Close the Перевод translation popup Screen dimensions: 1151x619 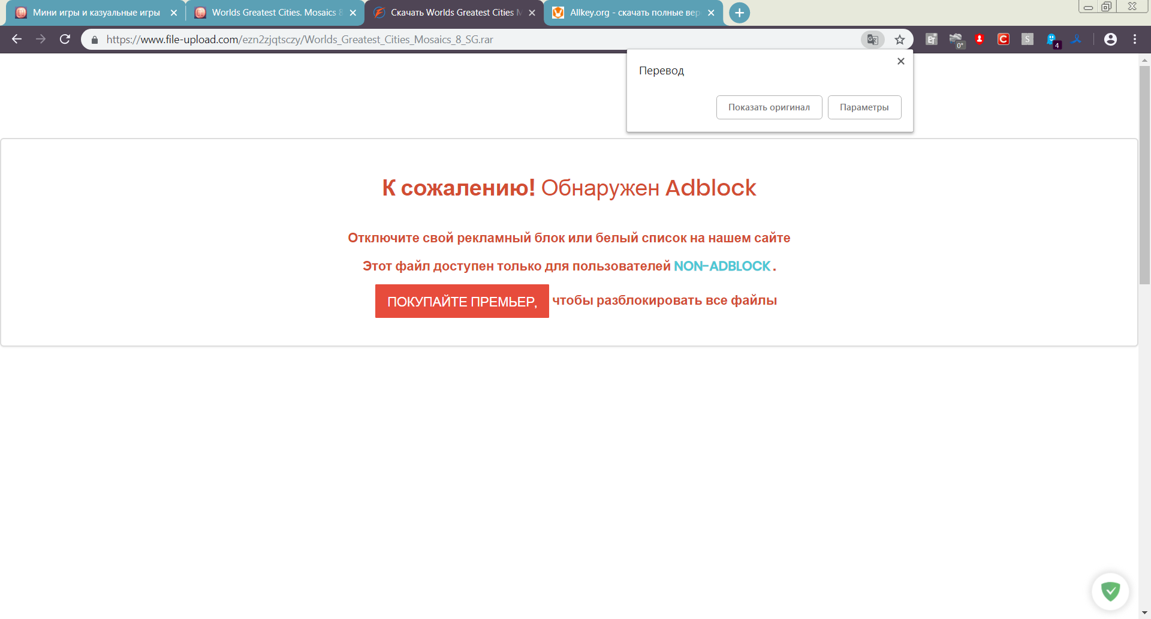[x=900, y=61]
